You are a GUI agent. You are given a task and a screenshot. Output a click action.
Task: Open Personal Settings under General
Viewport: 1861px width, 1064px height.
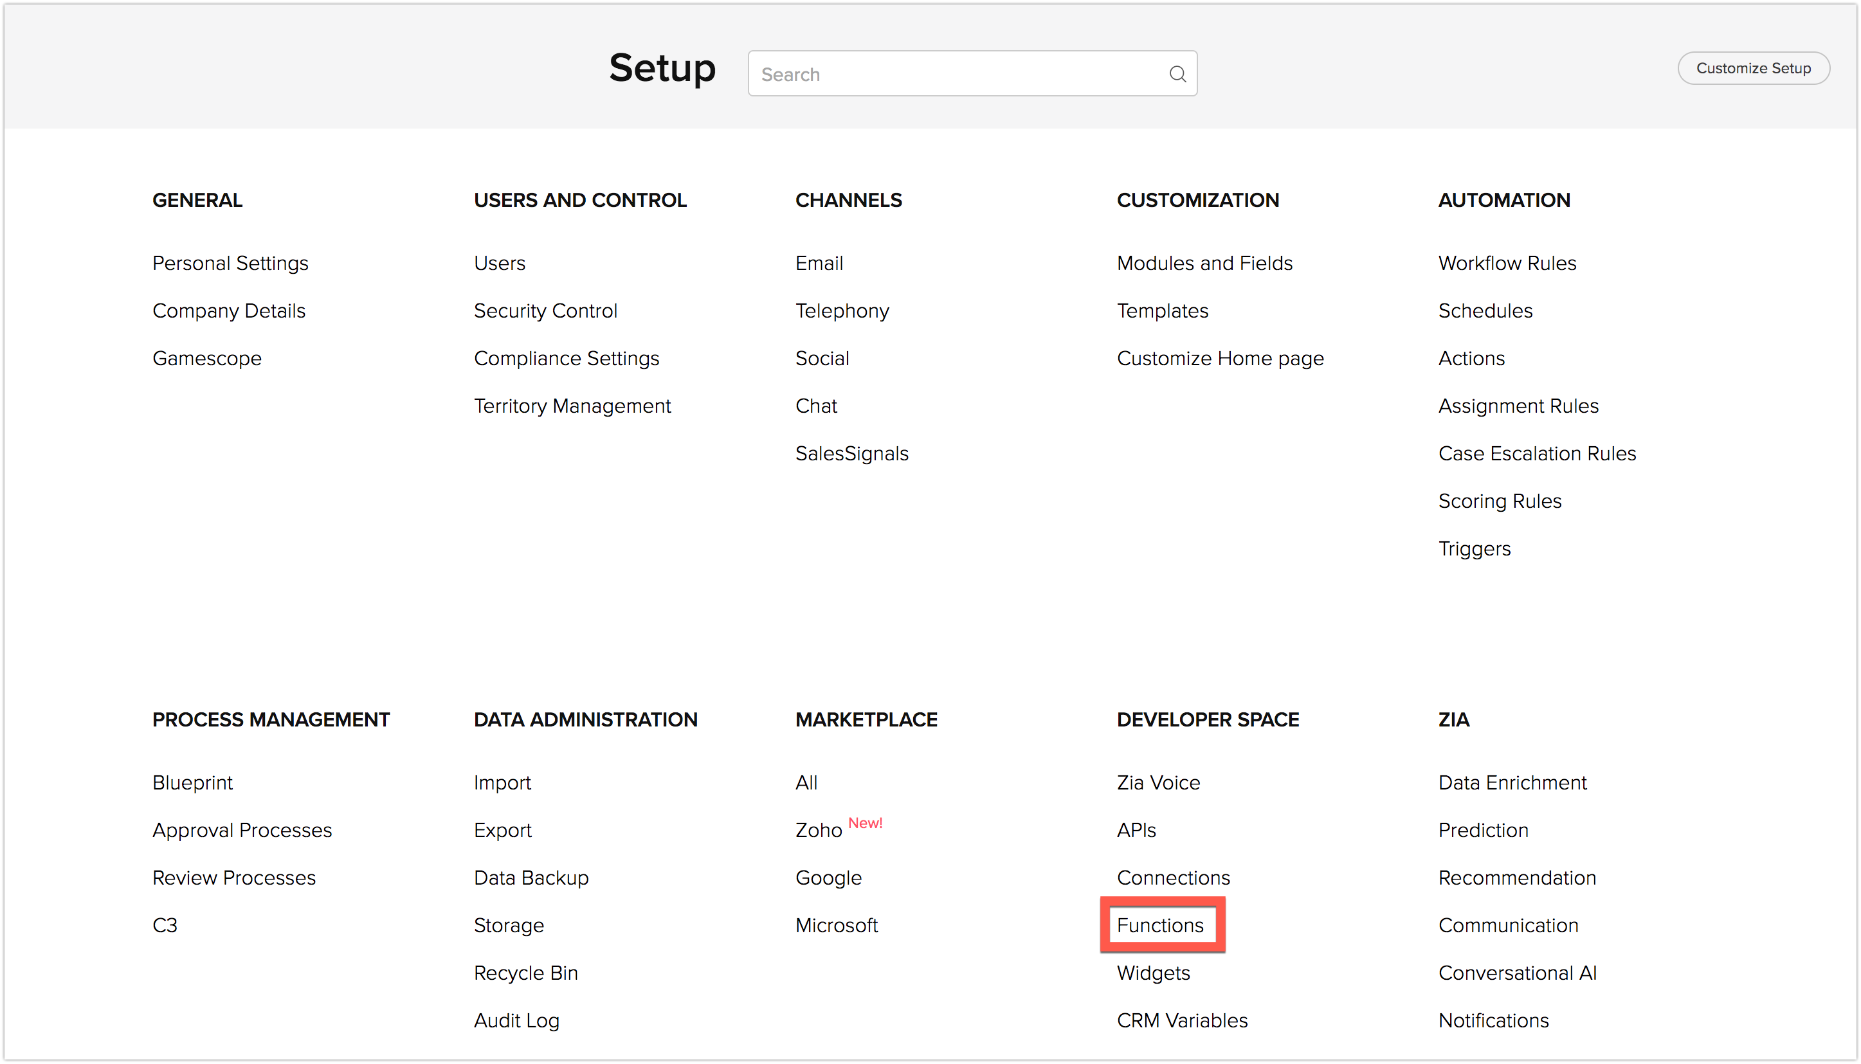[230, 263]
